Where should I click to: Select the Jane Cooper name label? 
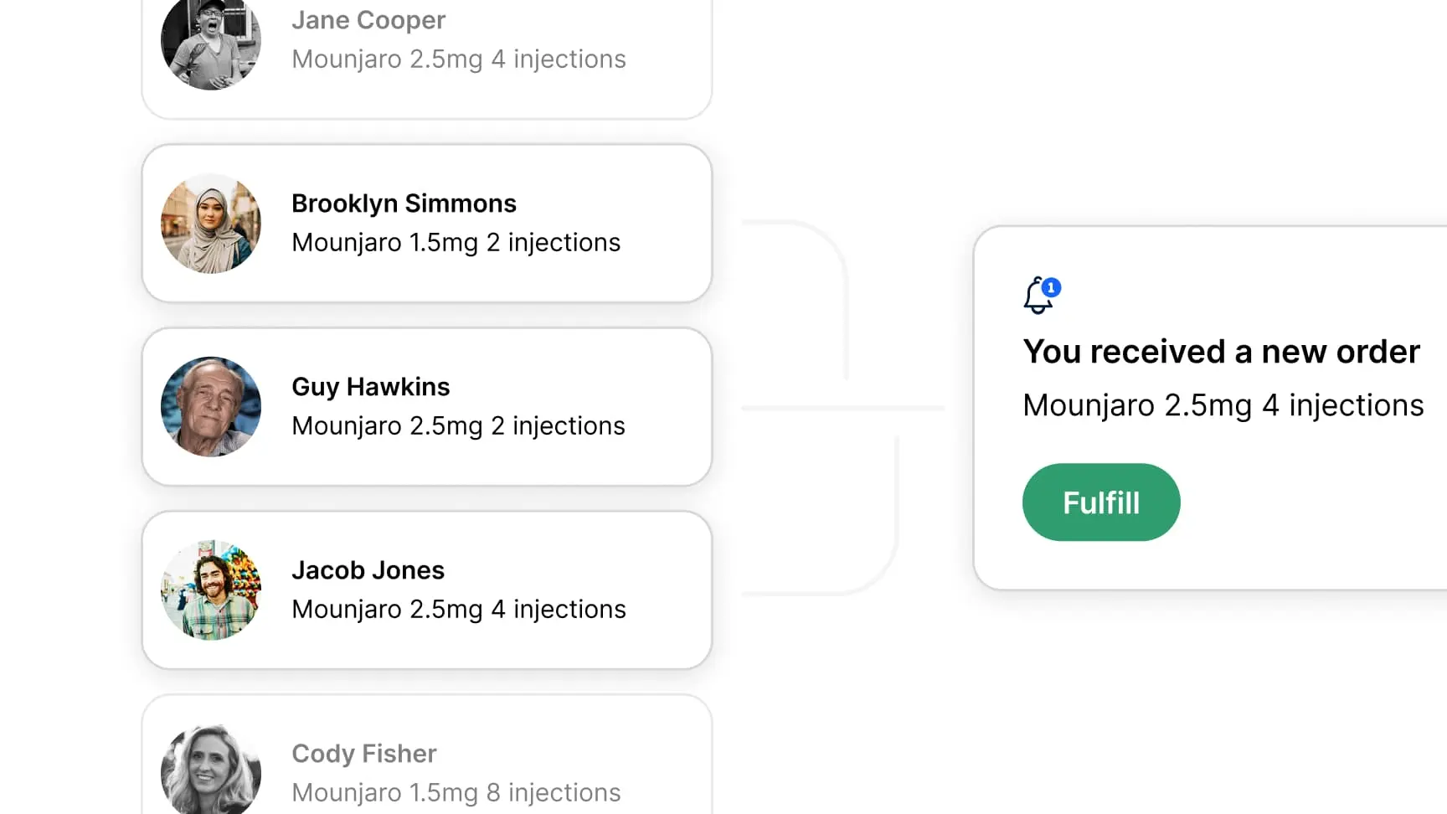[368, 20]
